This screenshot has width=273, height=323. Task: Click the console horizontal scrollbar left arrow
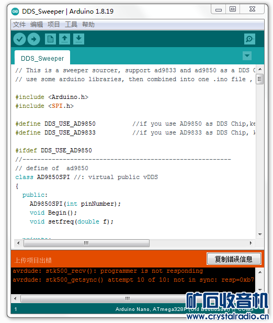(15, 298)
